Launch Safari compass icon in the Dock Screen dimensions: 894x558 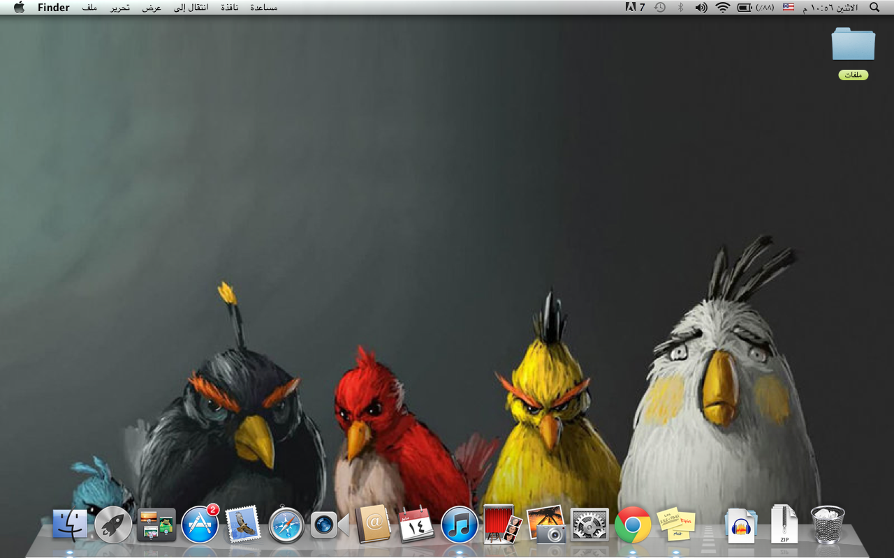pyautogui.click(x=286, y=525)
